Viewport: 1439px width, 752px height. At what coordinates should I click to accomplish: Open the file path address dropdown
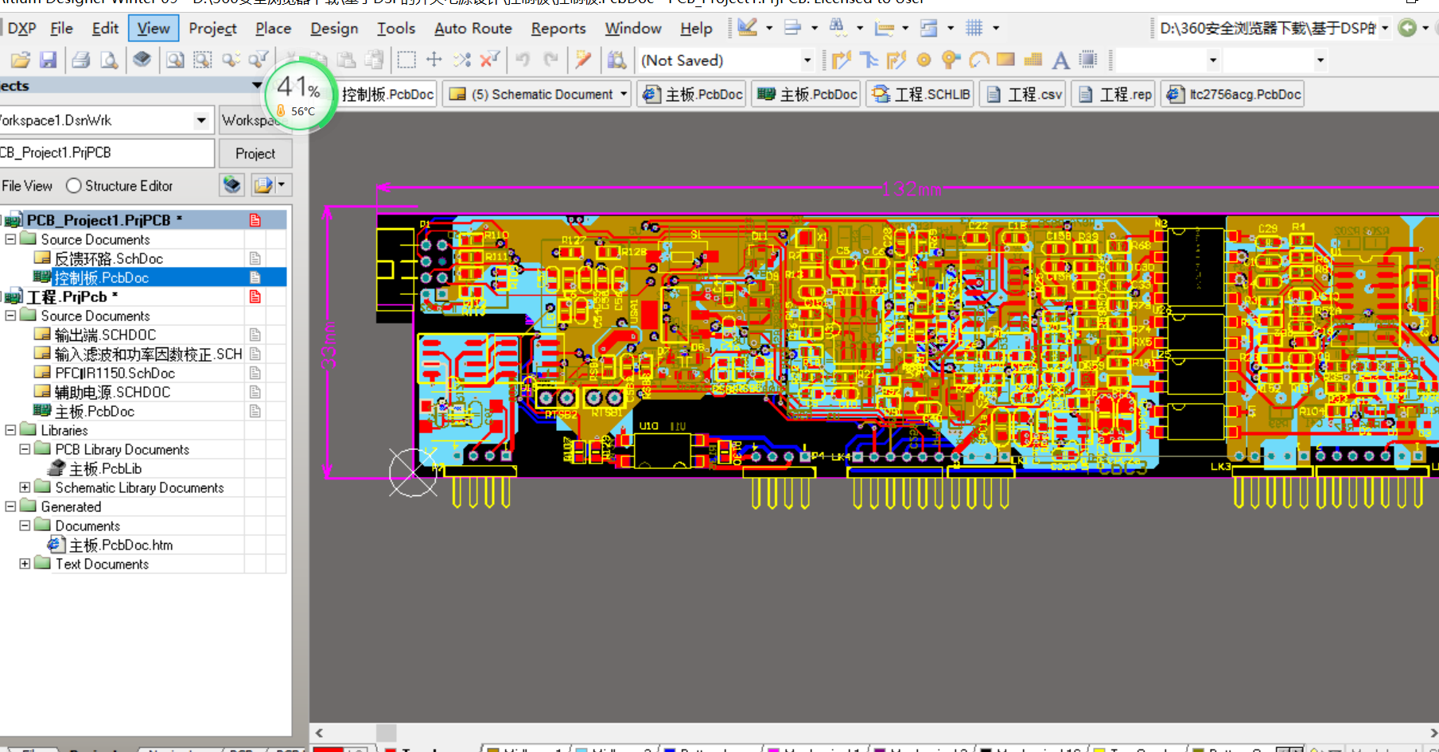pos(1385,28)
